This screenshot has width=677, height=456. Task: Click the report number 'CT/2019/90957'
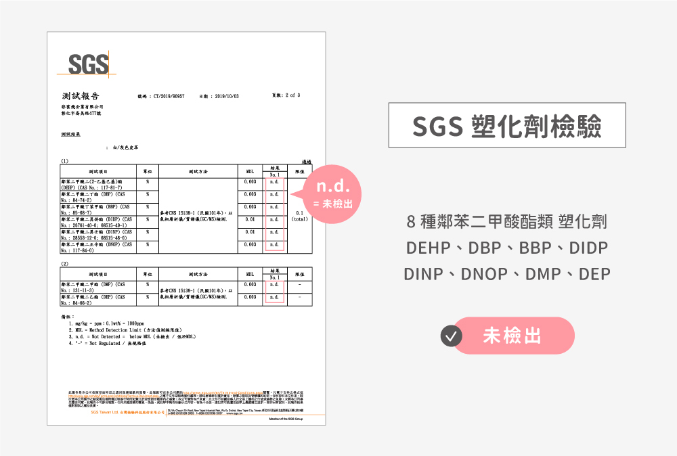tap(169, 96)
